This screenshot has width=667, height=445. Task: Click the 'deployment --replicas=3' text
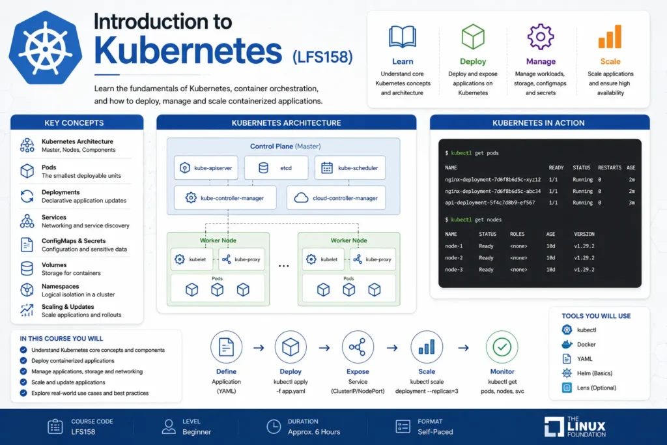(427, 391)
